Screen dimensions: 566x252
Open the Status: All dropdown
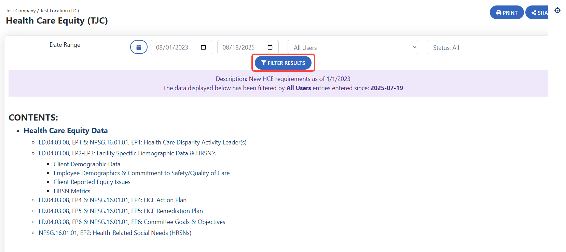coord(486,47)
